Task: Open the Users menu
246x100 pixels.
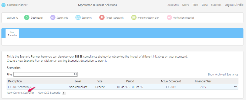Action: point(185,5)
